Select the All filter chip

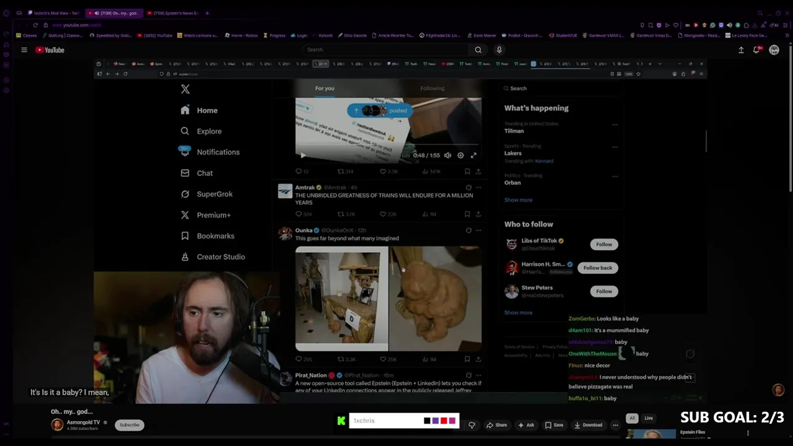632,418
